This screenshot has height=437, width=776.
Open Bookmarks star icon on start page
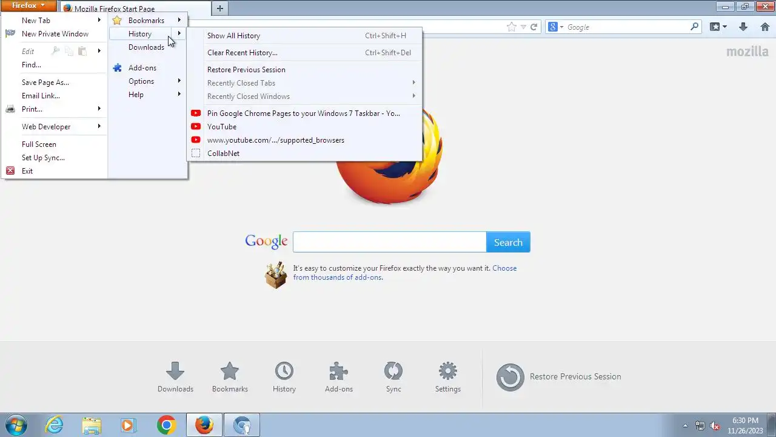pyautogui.click(x=230, y=371)
